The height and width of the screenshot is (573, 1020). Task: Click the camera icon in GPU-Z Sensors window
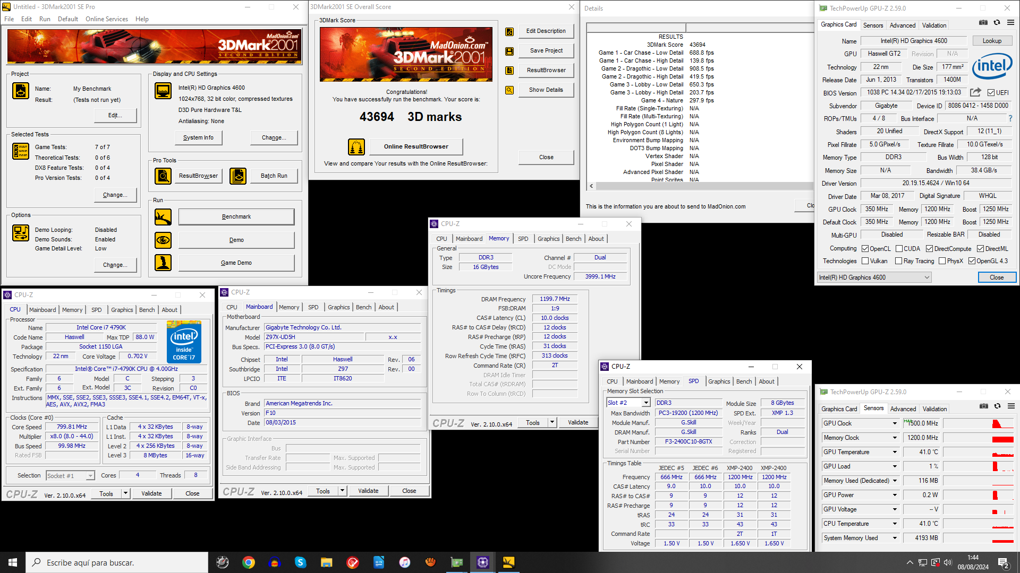[x=984, y=406]
